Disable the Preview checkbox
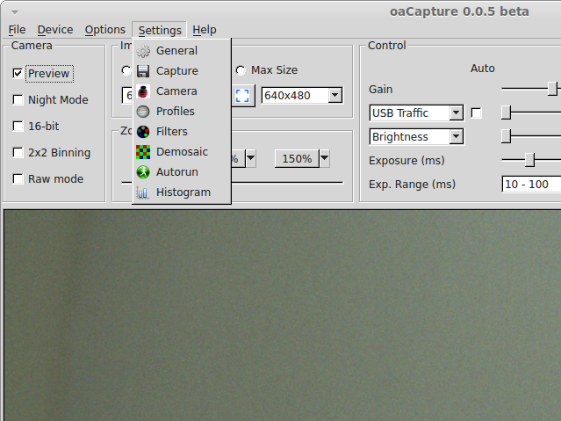 coord(18,74)
